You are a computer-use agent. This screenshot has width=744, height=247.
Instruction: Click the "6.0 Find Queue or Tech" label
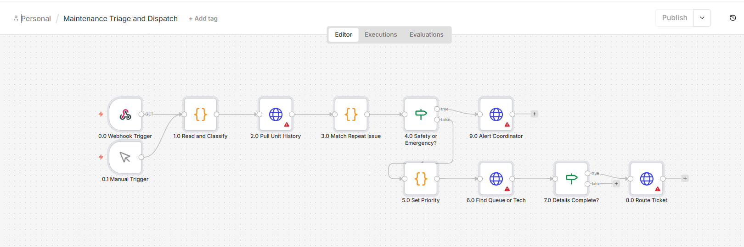click(x=496, y=200)
